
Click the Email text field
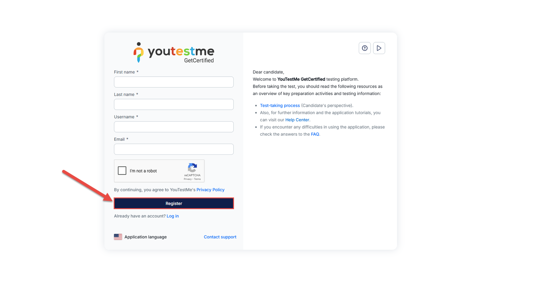tap(174, 149)
